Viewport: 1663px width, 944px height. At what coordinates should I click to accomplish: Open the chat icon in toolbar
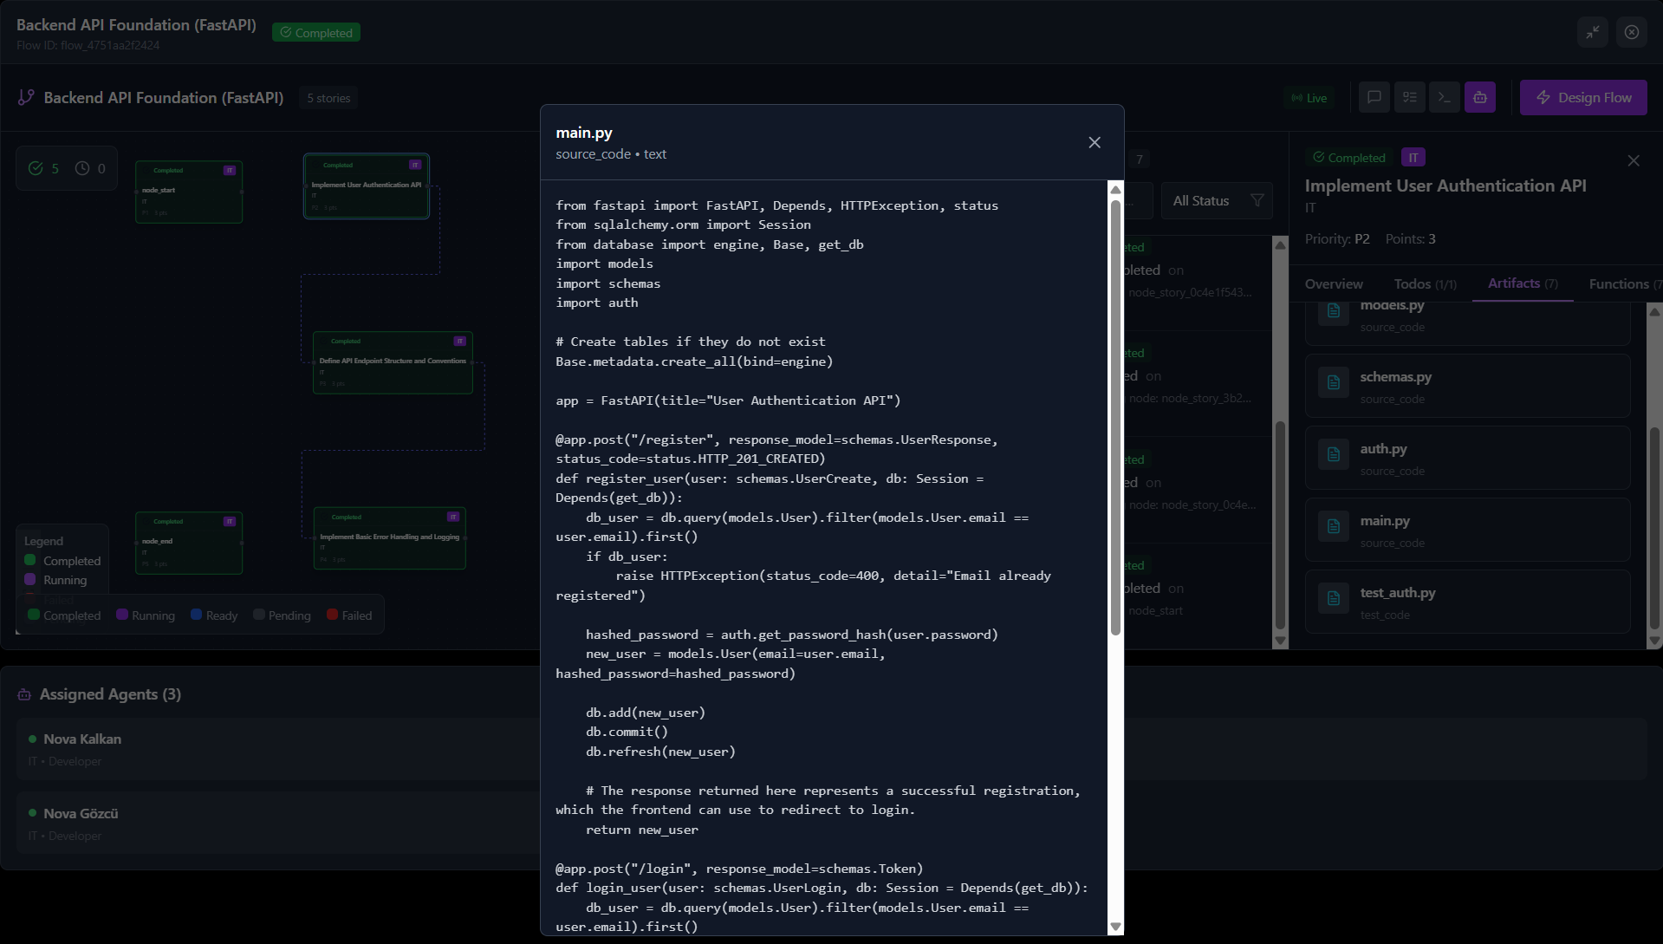[1374, 98]
